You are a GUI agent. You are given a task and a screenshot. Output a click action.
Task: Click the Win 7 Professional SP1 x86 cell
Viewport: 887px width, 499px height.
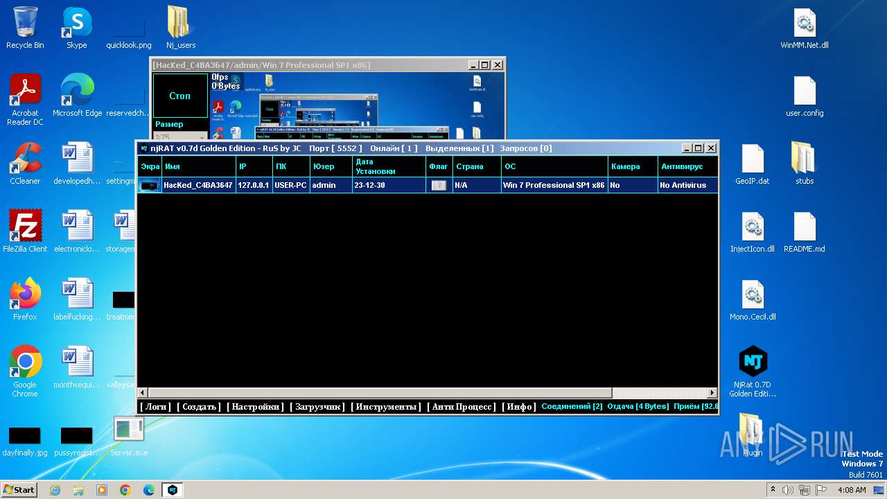pyautogui.click(x=554, y=185)
